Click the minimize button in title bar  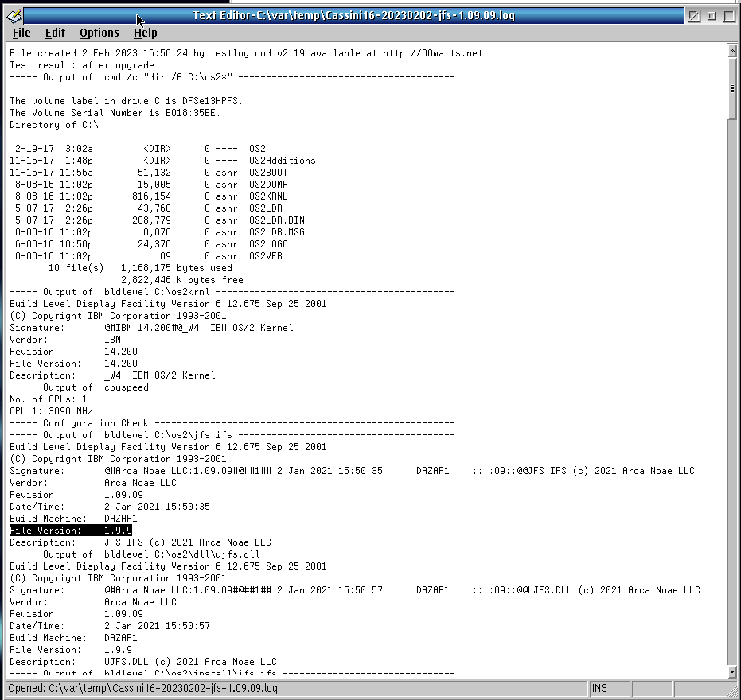tap(712, 15)
